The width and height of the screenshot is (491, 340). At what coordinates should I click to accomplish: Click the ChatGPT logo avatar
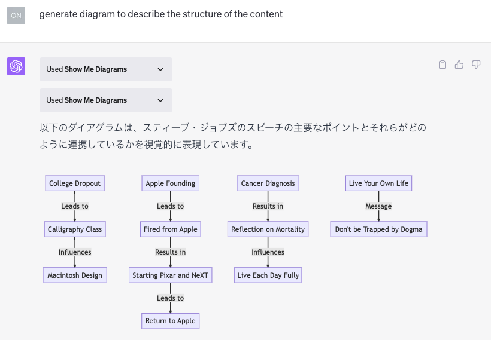click(16, 66)
